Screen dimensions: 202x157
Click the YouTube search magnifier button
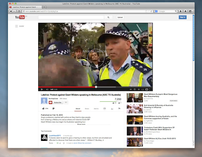tap(108, 17)
